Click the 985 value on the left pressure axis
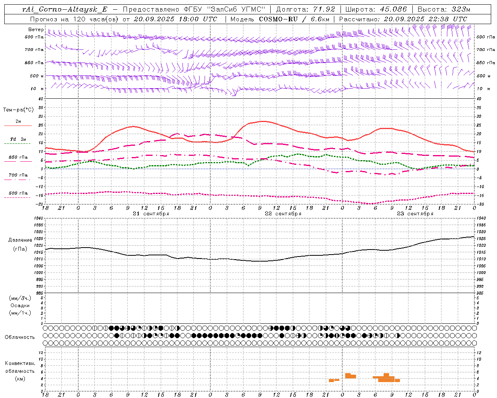 click(39, 293)
